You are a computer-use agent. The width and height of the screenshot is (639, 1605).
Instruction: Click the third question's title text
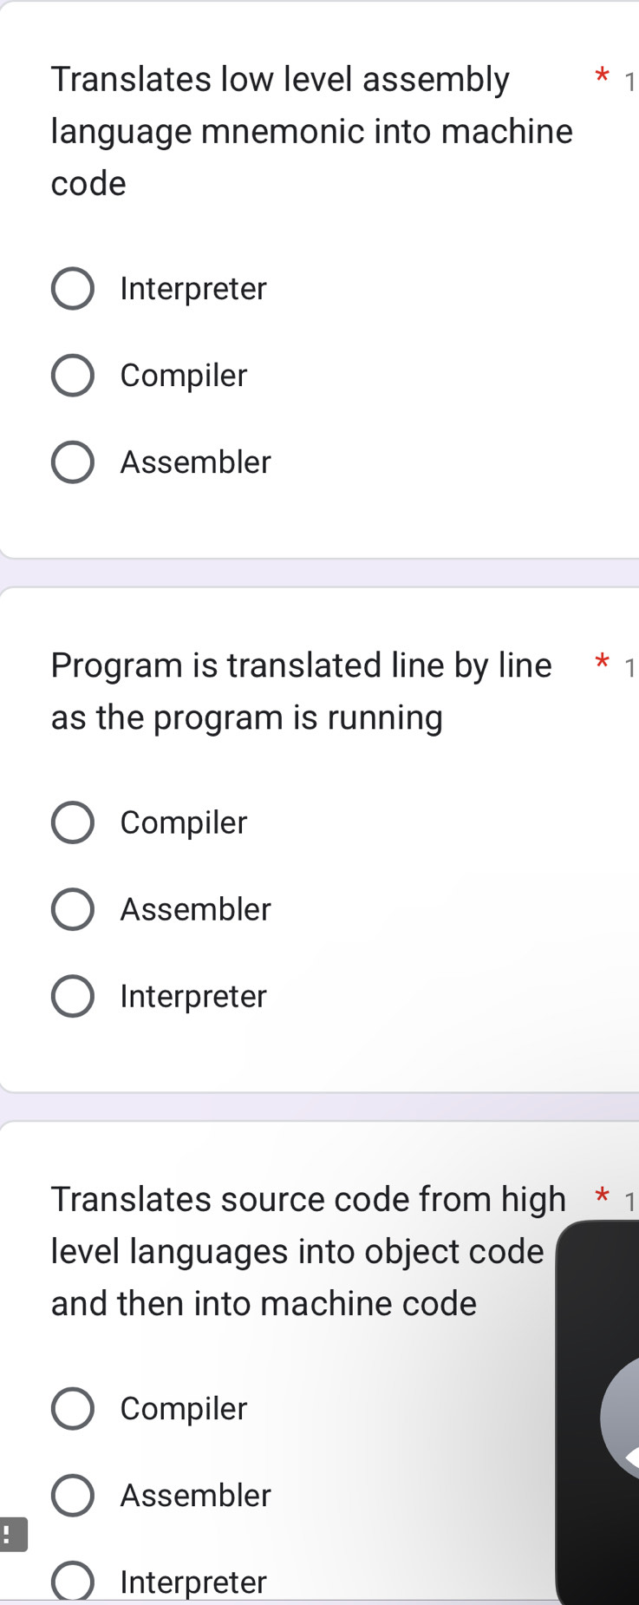(303, 1250)
